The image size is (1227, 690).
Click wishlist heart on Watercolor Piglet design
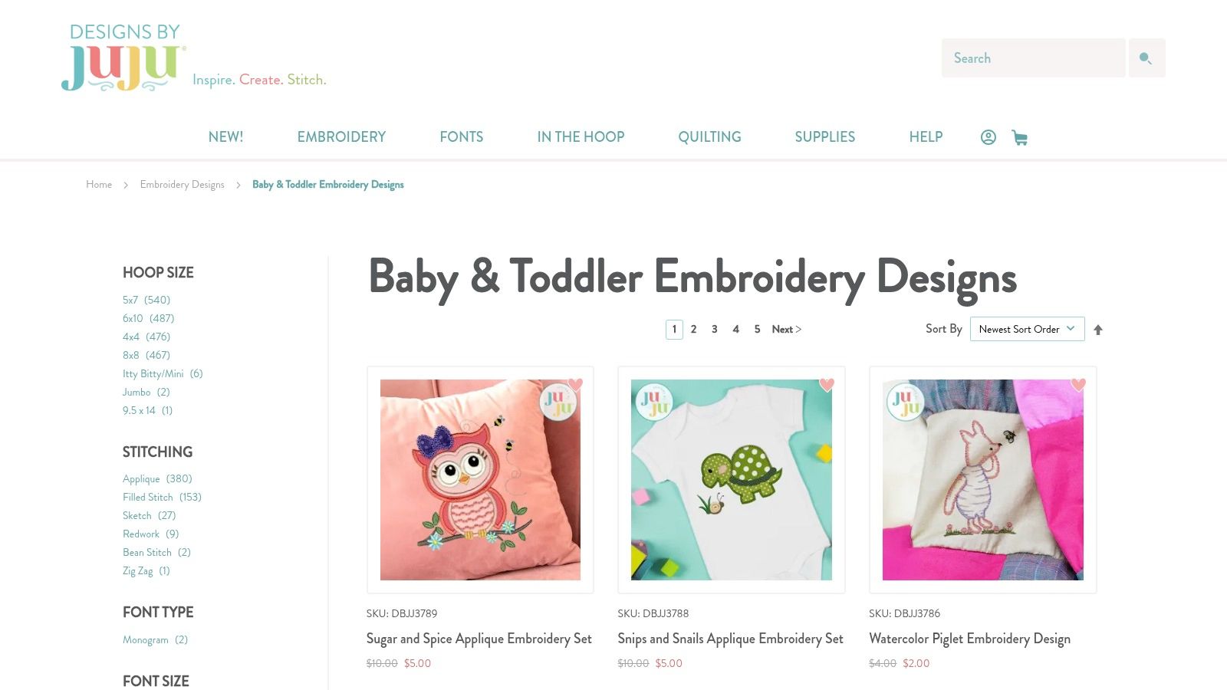(1078, 384)
